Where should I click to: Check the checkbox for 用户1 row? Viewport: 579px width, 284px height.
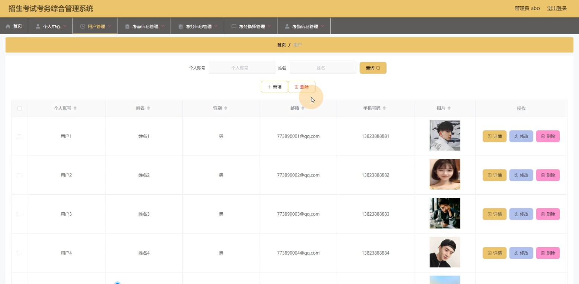19,136
